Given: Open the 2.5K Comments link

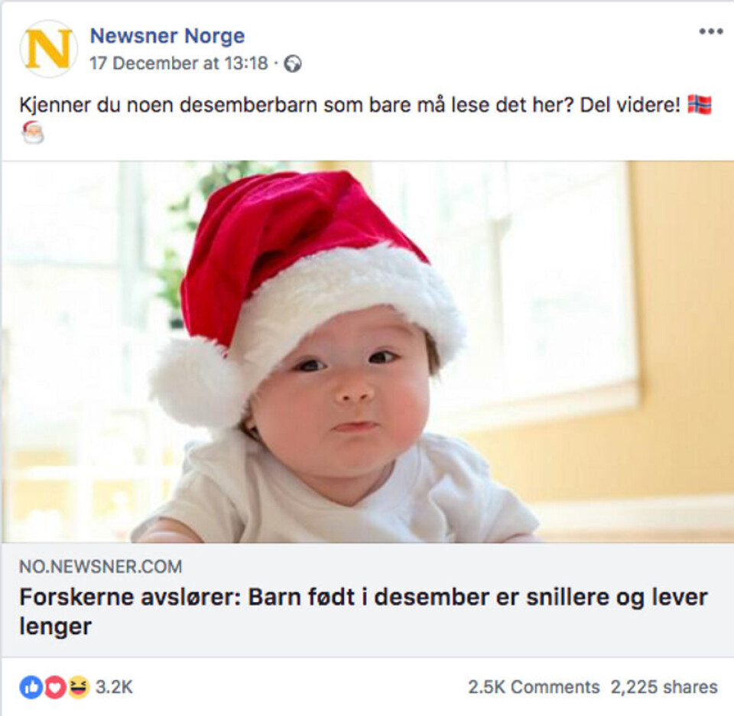Looking at the screenshot, I should (534, 687).
